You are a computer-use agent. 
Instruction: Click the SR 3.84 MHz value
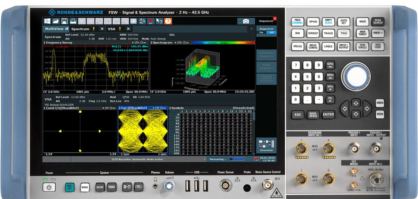(x=141, y=97)
